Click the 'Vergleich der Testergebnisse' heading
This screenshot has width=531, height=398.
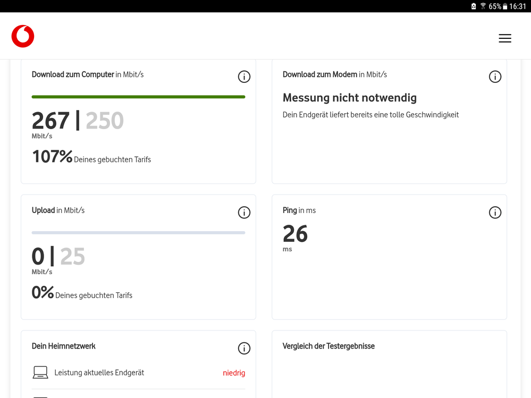[x=328, y=346]
